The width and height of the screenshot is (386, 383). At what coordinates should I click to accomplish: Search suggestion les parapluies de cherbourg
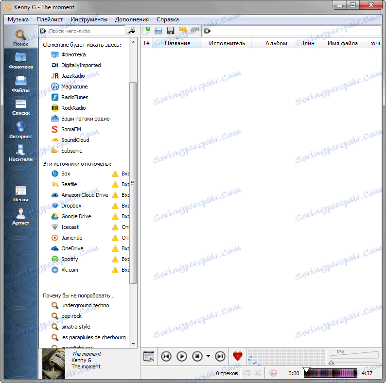coord(88,337)
